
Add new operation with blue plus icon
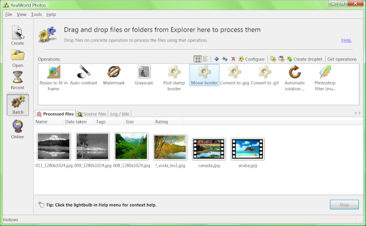[216, 59]
